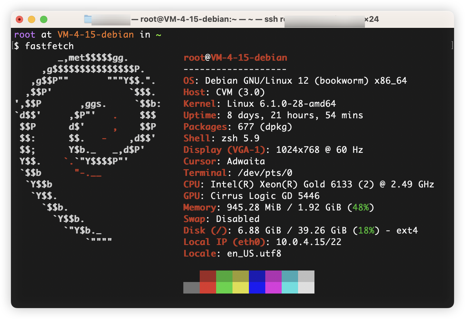Click the fastfetch command at the prompt

coord(49,46)
